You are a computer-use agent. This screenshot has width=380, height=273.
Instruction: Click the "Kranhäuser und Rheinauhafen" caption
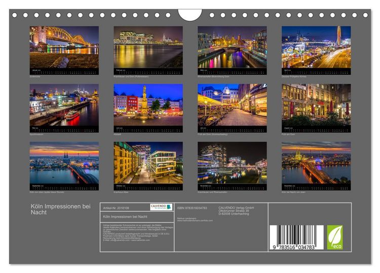click(212, 192)
